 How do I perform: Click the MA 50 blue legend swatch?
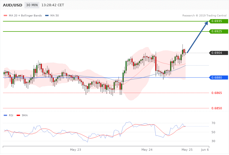click(47, 16)
